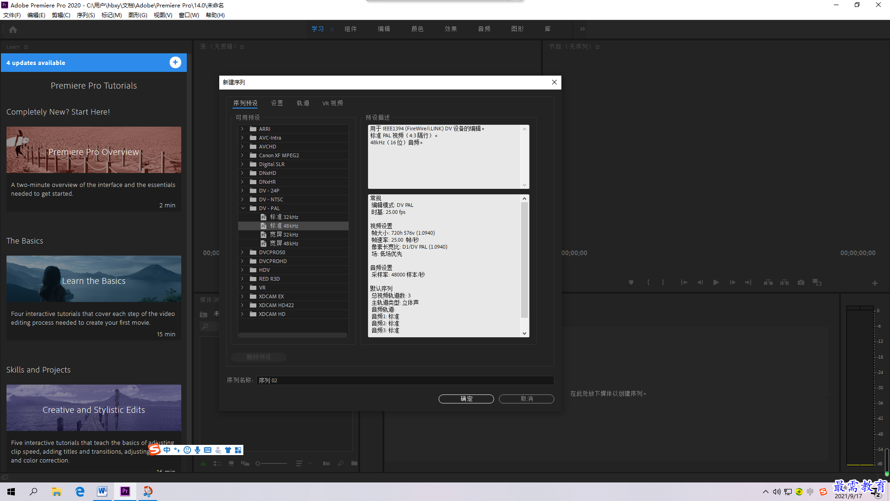Image resolution: width=890 pixels, height=501 pixels.
Task: Open Learn panel menu icon
Action: tap(26, 47)
